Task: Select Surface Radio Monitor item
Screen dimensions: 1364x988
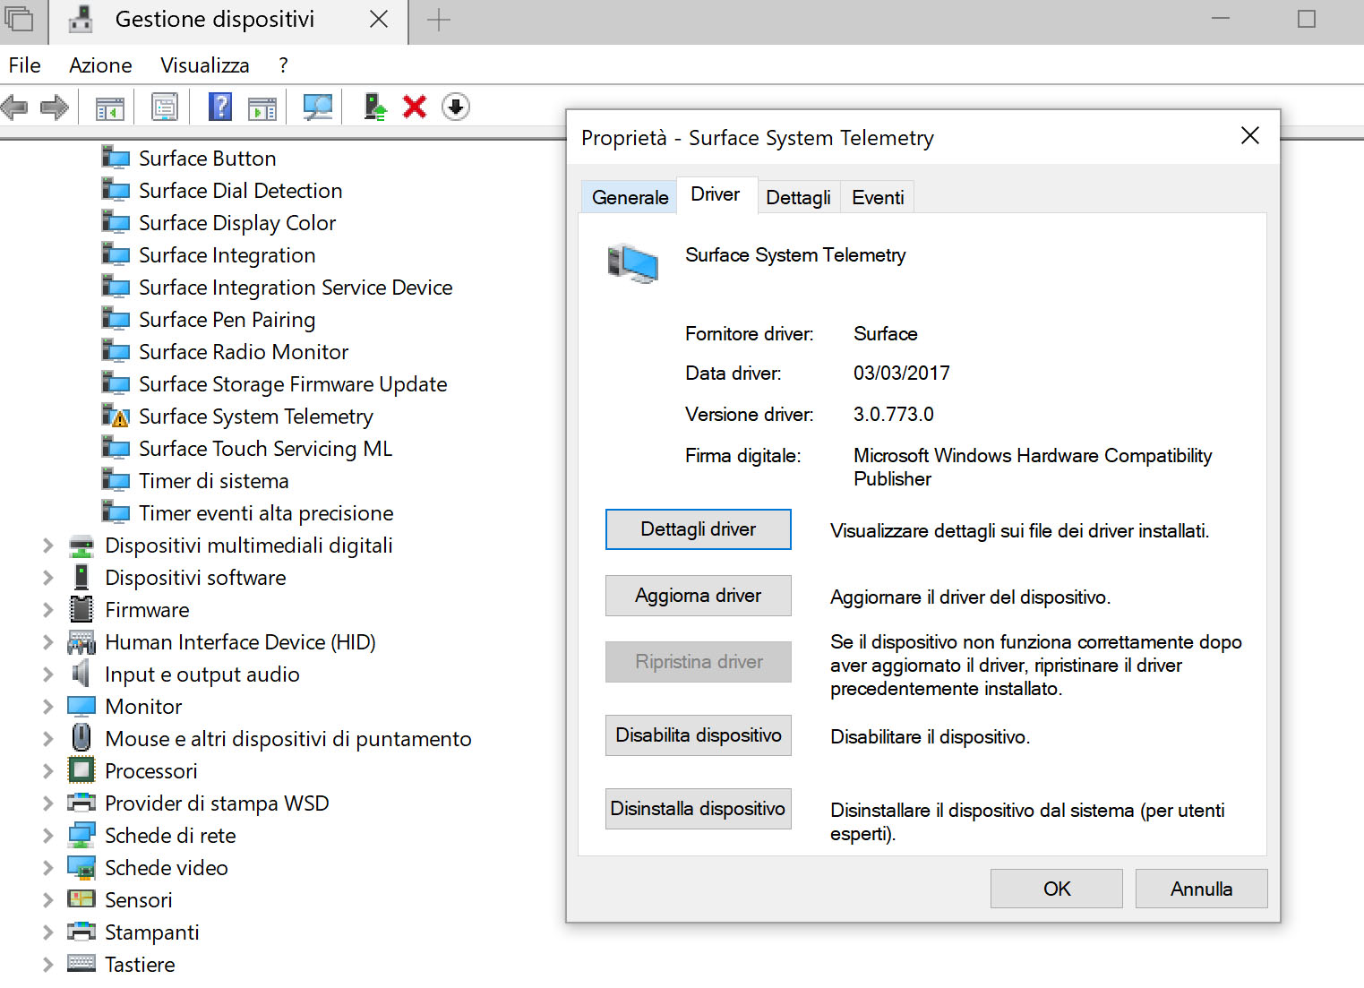Action: pos(244,351)
